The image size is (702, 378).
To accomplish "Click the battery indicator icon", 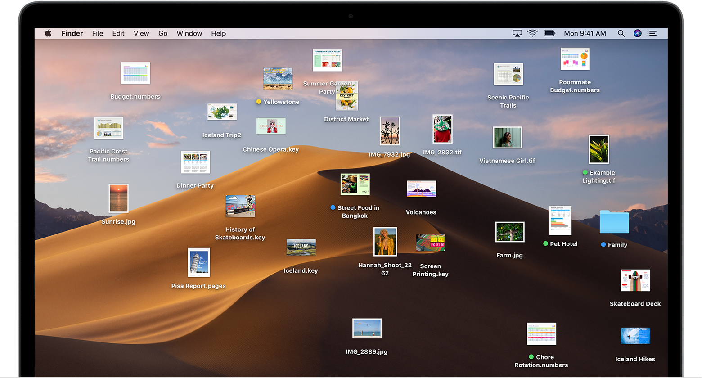I will [x=549, y=33].
